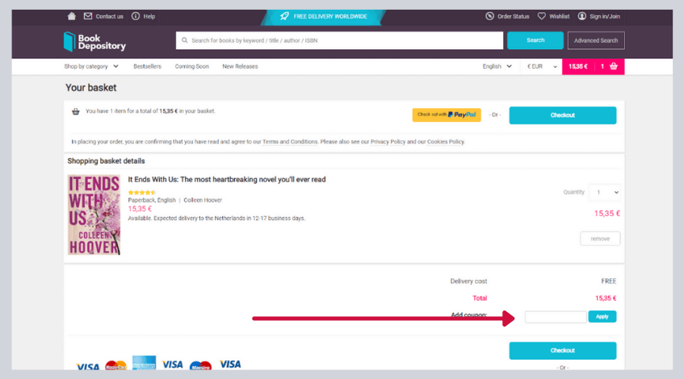
Task: Click the bottom Checkout button
Action: 563,350
